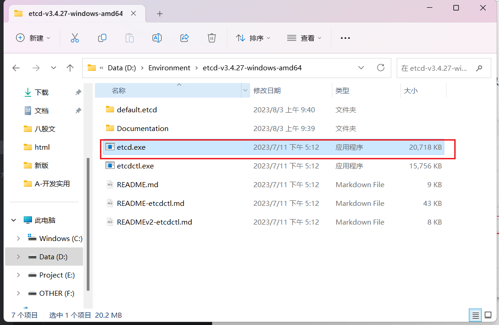
Task: Collapse the 此电脑 tree node
Action: click(14, 220)
